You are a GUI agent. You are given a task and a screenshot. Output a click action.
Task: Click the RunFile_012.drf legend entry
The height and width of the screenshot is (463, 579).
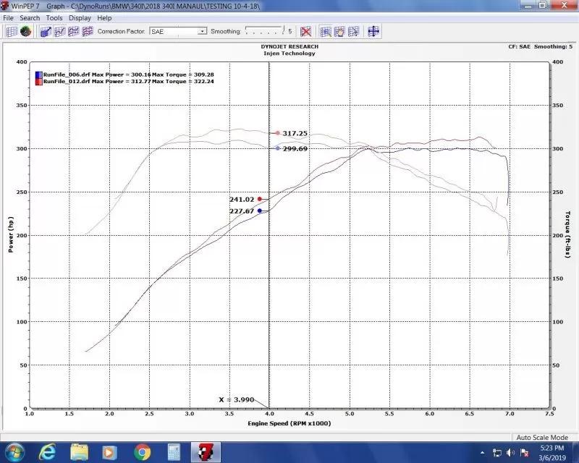pyautogui.click(x=129, y=82)
